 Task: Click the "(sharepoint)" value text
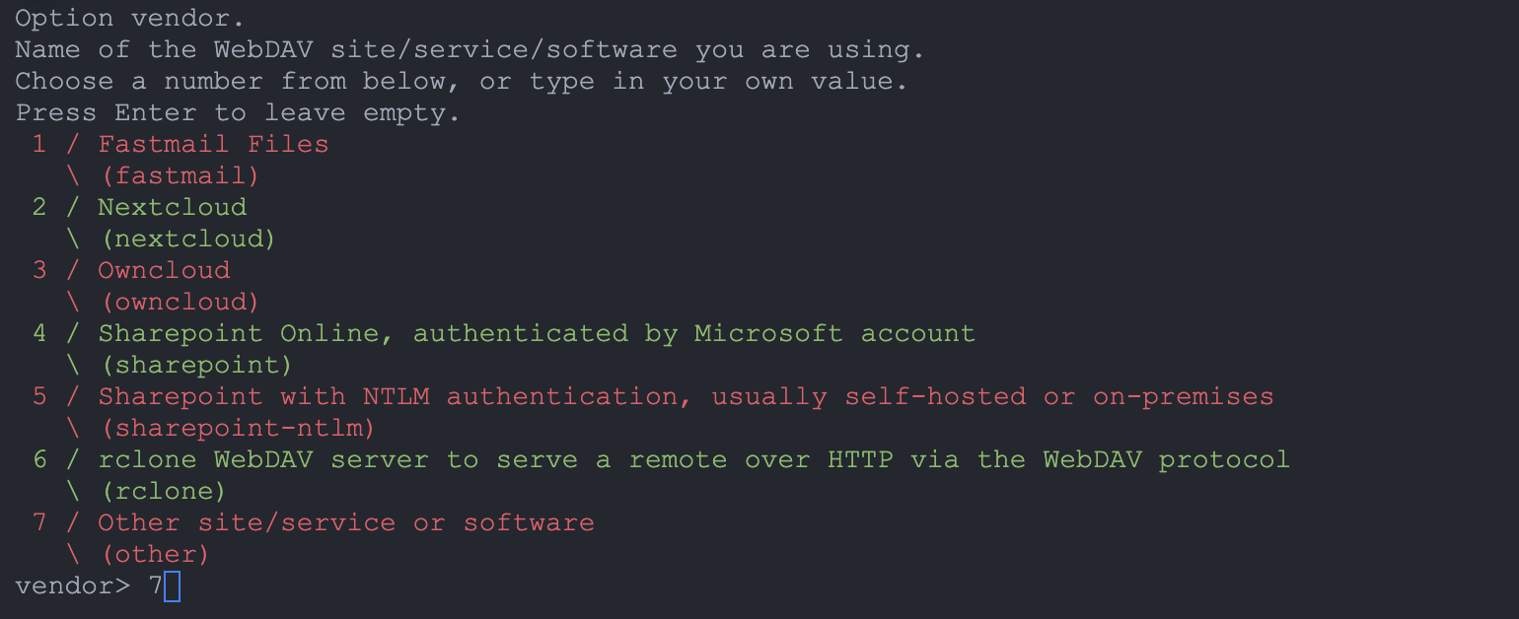pyautogui.click(x=196, y=365)
